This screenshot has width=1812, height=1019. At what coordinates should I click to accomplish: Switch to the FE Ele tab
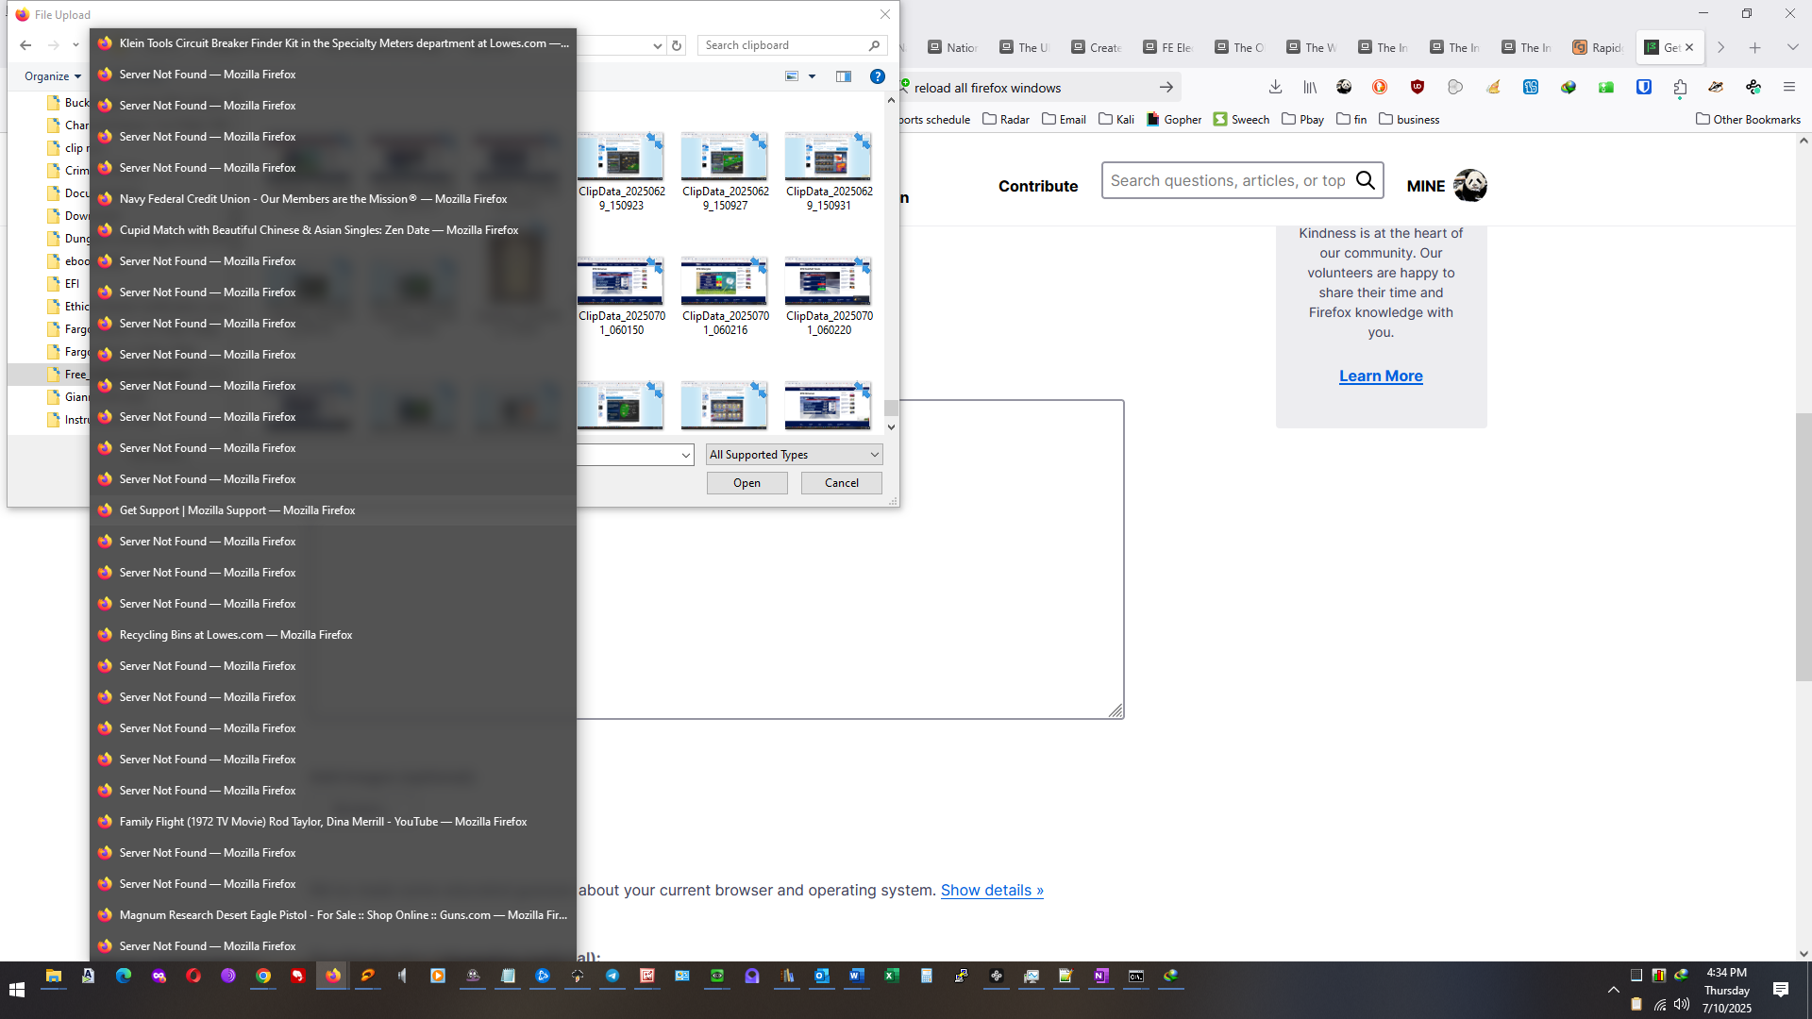[x=1167, y=47]
